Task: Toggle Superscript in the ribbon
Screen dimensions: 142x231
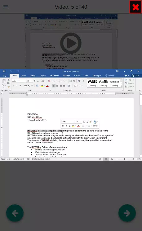Action: coord(32,86)
